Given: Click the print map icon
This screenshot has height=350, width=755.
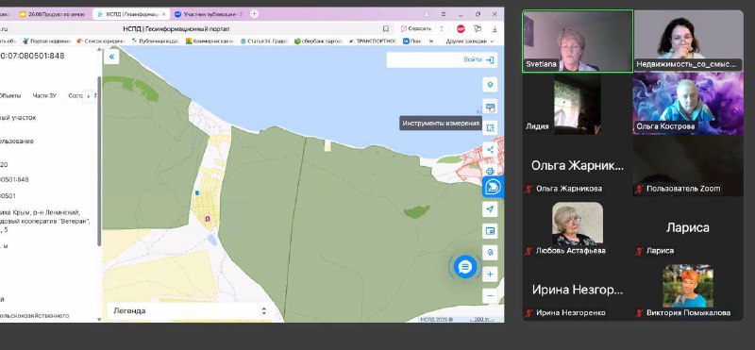Looking at the screenshot, I should click(490, 171).
